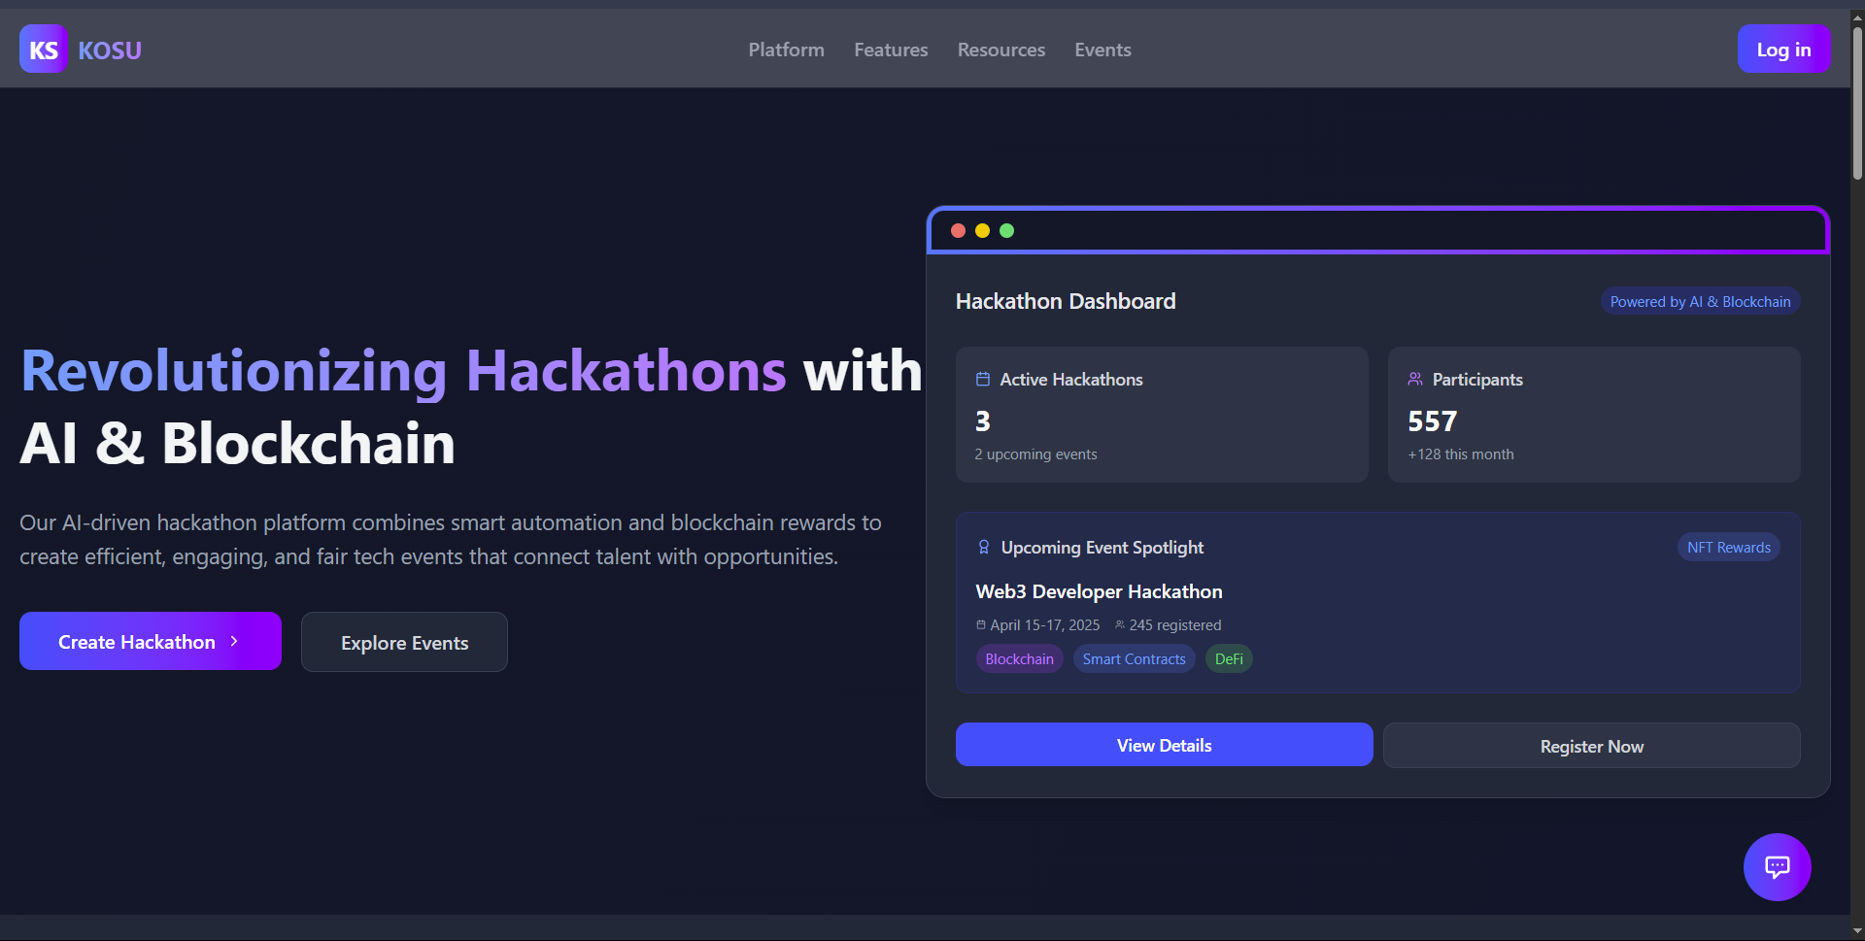This screenshot has width=1865, height=941.
Task: Click the red dot in mock window bar
Action: point(958,231)
